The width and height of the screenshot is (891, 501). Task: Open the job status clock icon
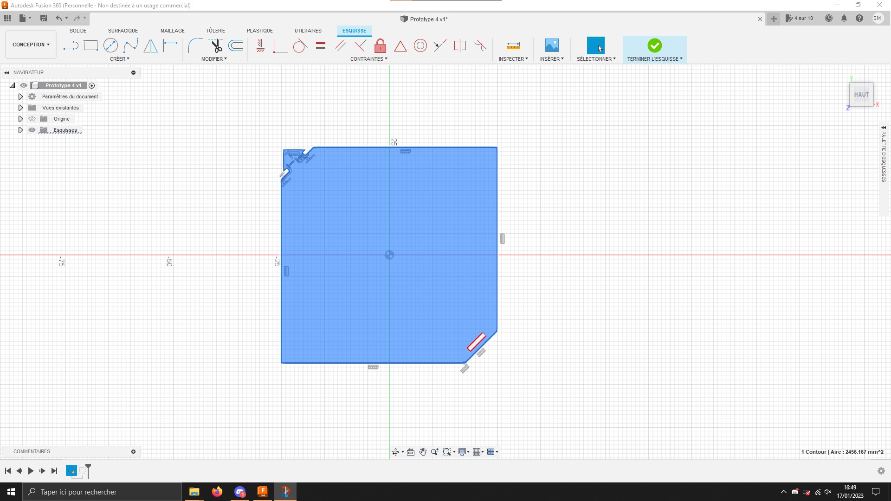click(x=829, y=18)
